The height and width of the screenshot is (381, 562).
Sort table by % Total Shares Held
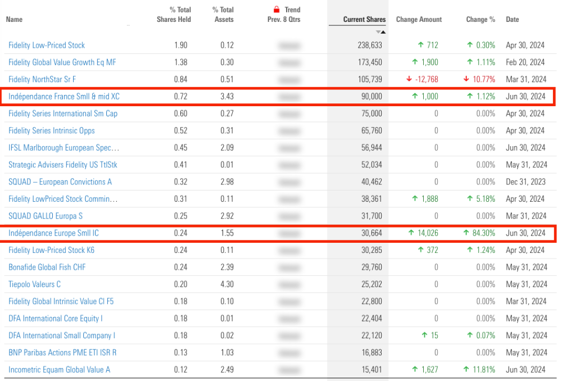(x=174, y=15)
